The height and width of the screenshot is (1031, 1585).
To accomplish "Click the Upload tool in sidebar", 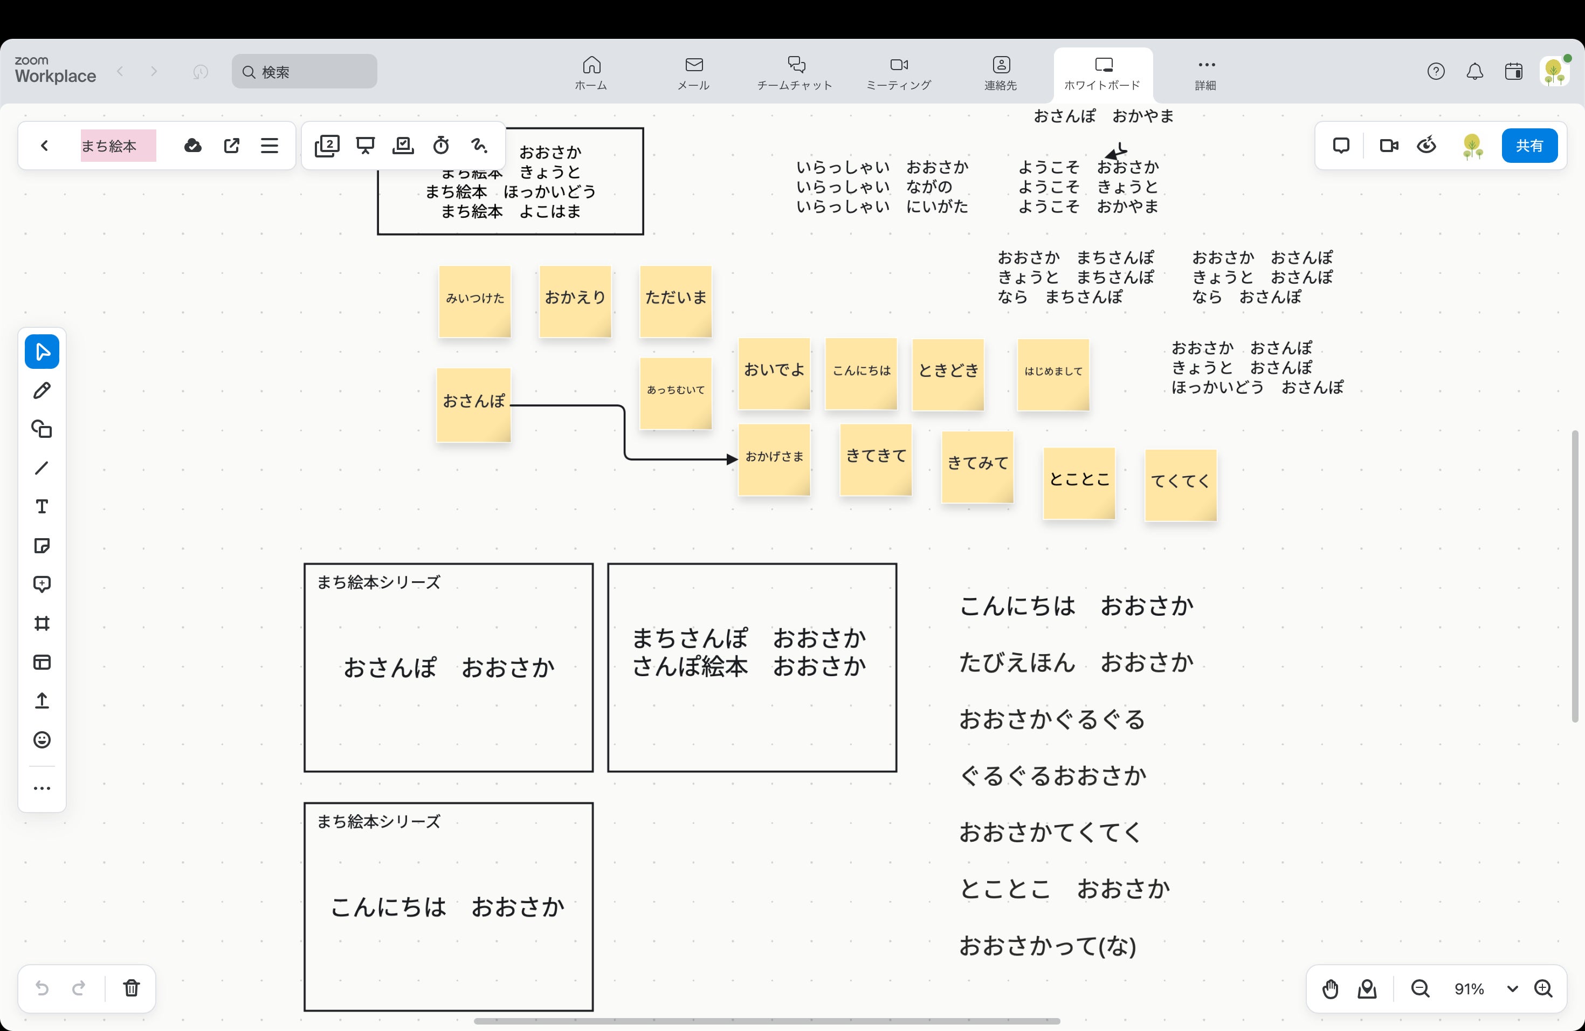I will pos(42,700).
